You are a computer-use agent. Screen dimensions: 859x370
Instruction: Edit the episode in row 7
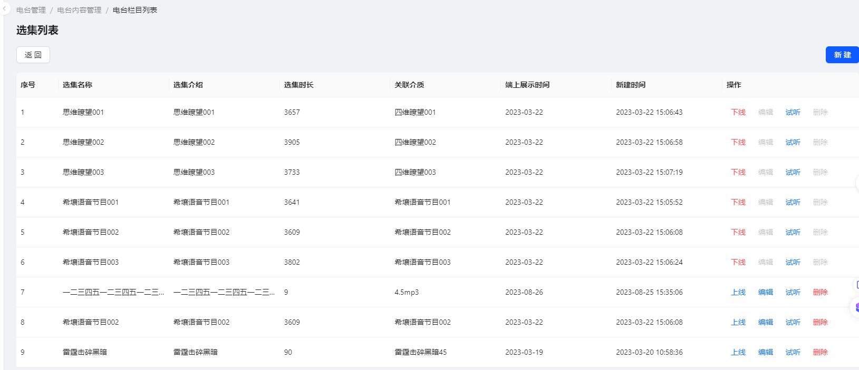765,292
